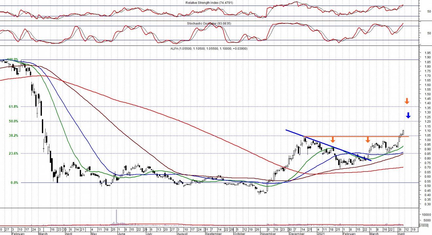
Task: Select the orange arrow above late-February candles
Action: point(368,140)
